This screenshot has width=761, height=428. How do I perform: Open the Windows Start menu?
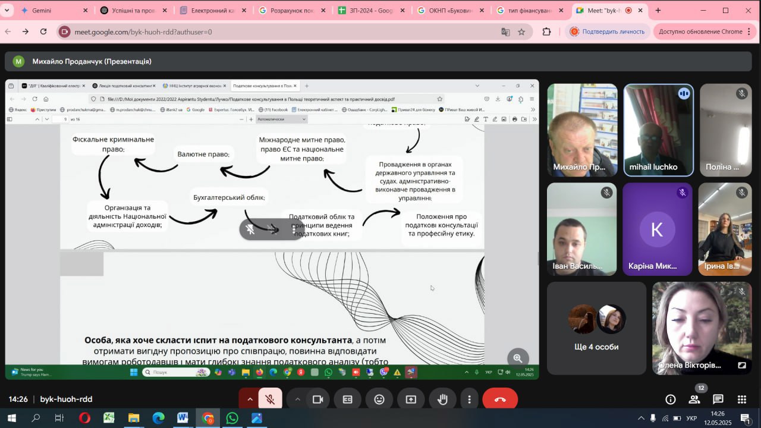[x=11, y=418]
